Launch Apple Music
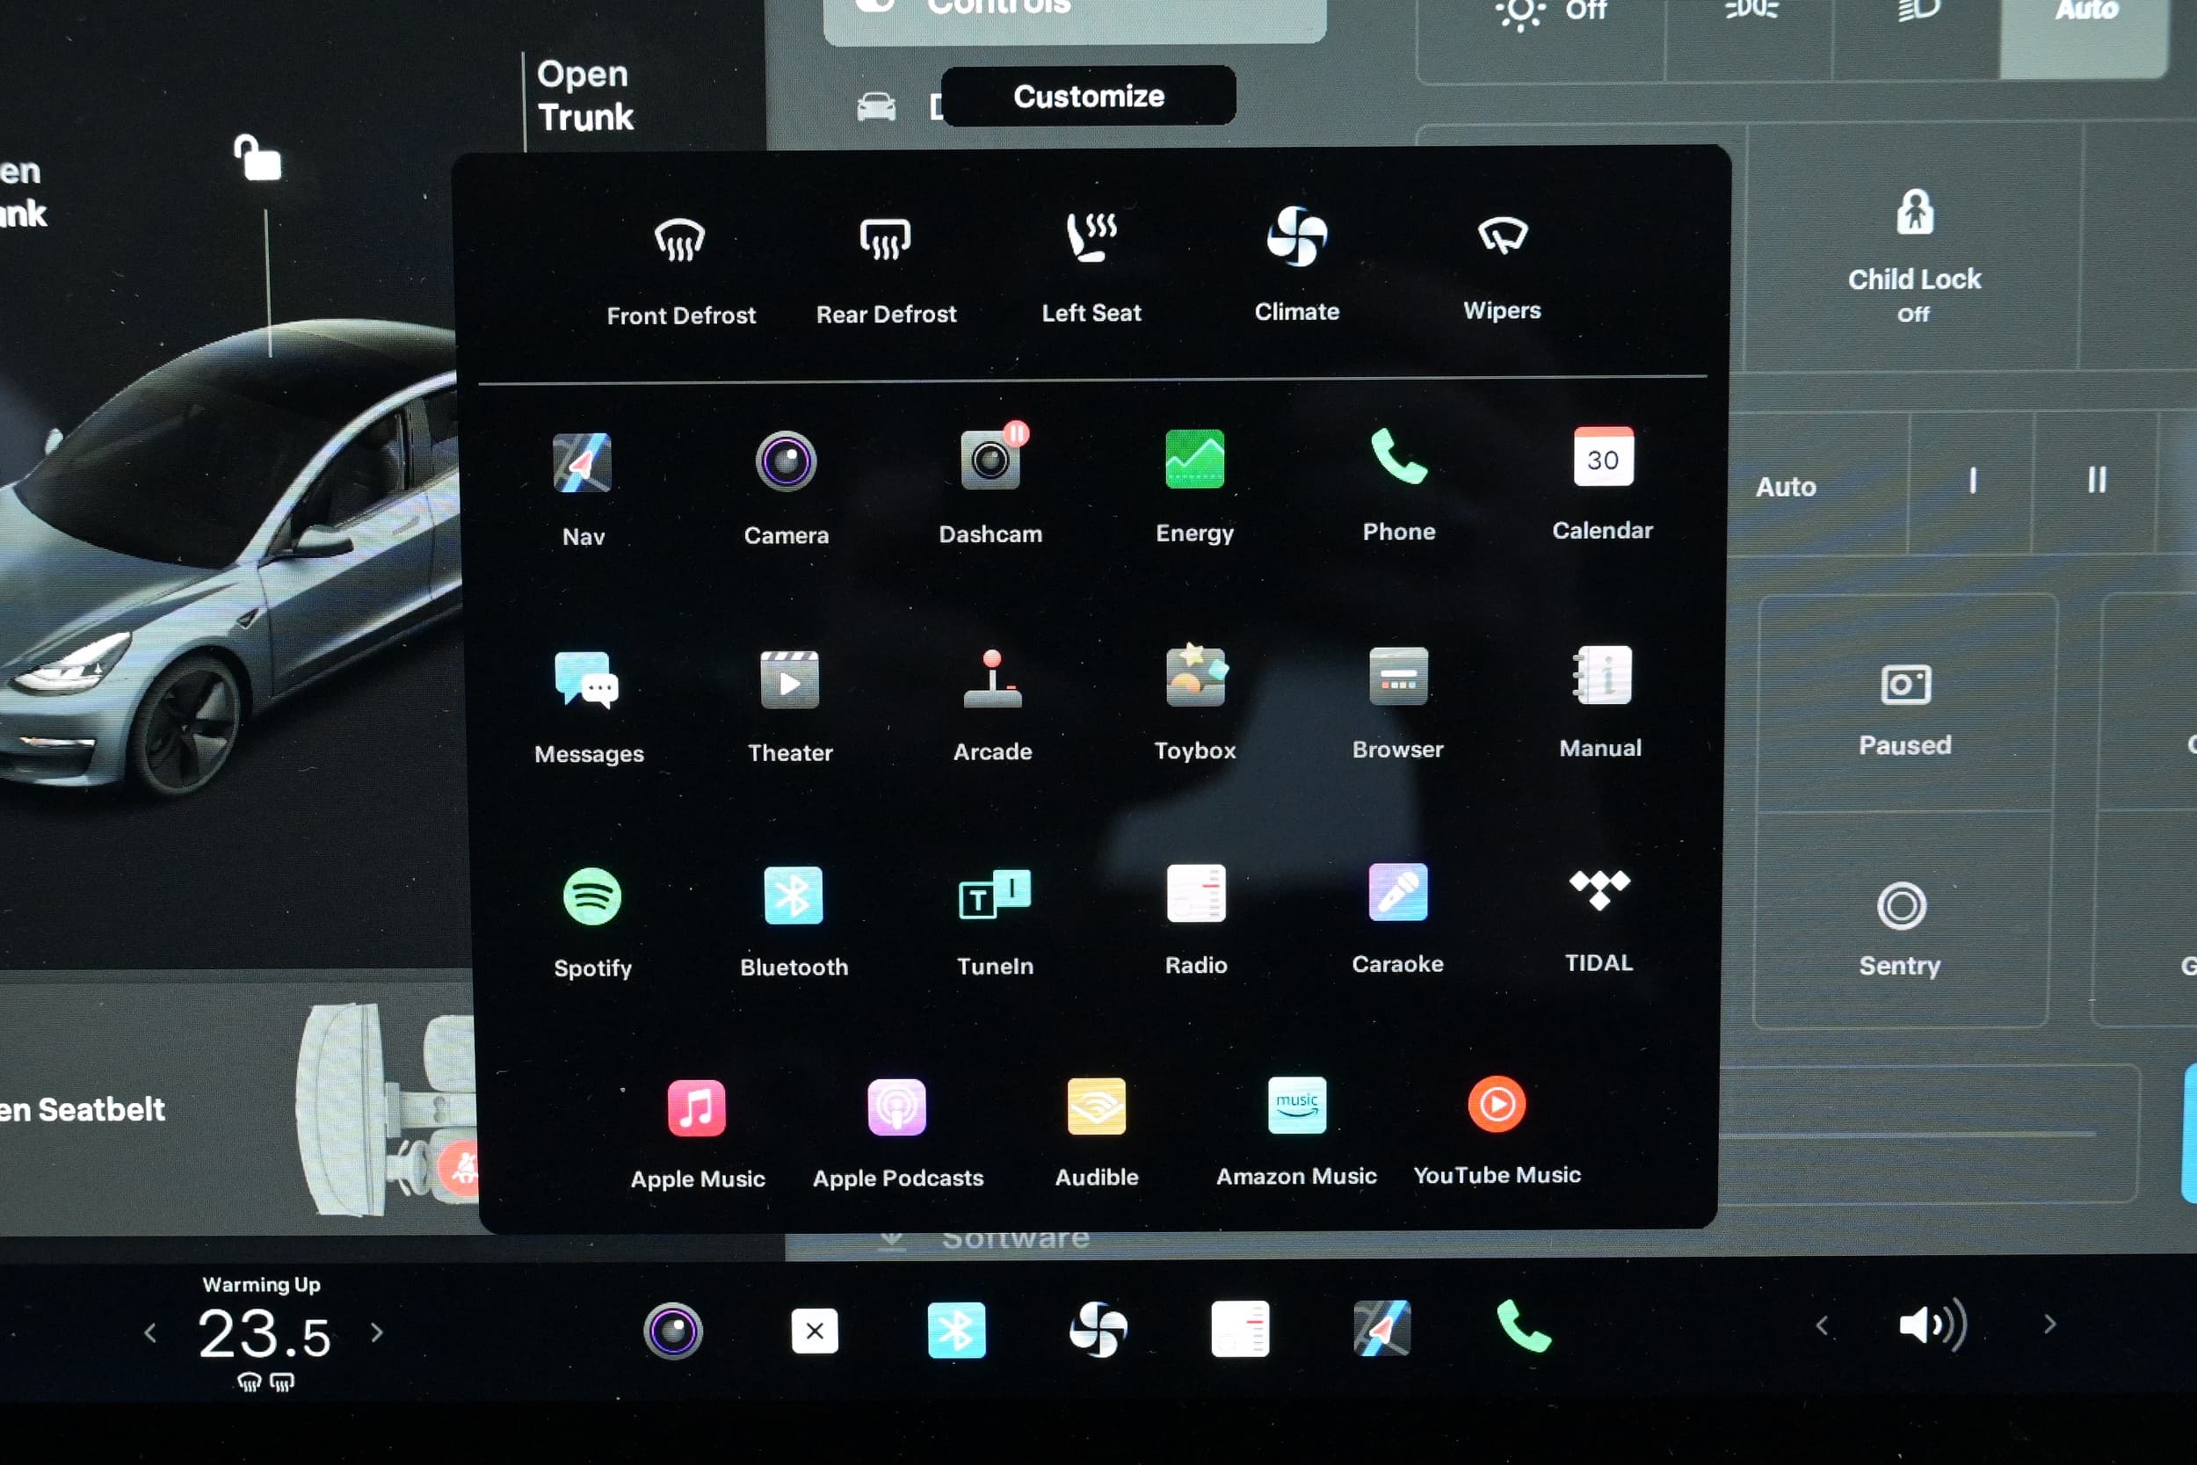2197x1465 pixels. point(697,1135)
